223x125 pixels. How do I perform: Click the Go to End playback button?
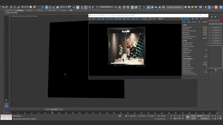[183, 116]
